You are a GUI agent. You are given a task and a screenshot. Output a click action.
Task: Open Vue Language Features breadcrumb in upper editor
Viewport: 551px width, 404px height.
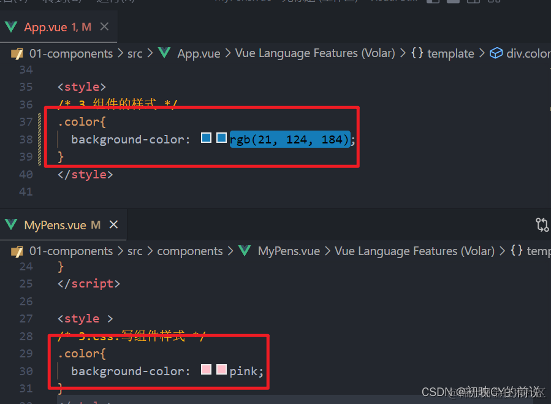pos(315,53)
